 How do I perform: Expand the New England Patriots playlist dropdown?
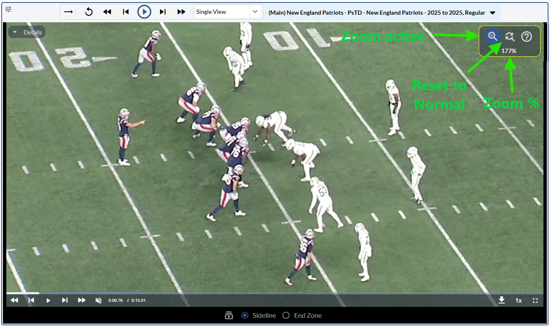click(x=493, y=13)
